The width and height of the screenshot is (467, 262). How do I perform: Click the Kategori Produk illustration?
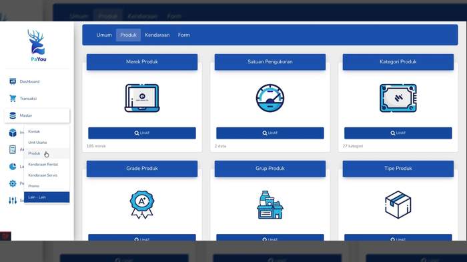[x=398, y=98]
